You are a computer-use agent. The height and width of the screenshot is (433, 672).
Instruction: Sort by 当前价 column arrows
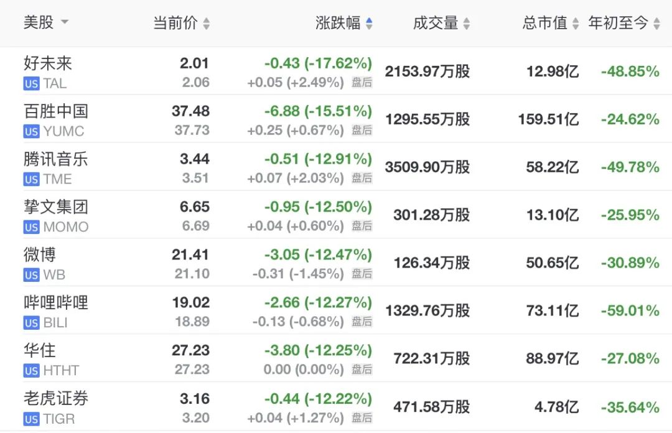click(206, 23)
